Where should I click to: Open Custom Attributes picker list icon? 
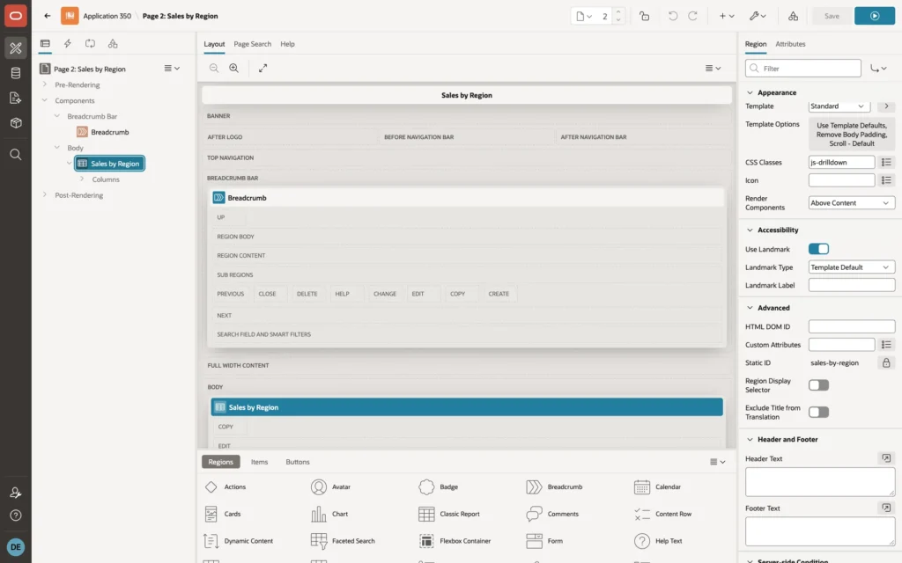(x=886, y=345)
